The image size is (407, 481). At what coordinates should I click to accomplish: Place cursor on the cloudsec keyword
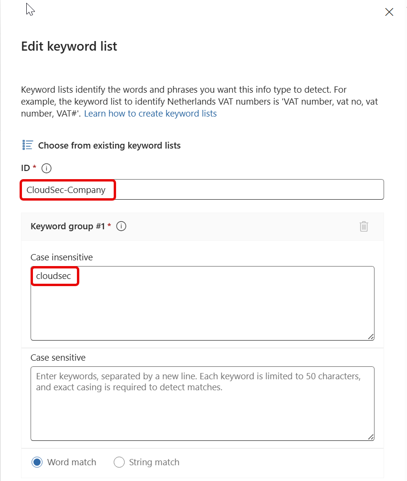[x=54, y=276]
